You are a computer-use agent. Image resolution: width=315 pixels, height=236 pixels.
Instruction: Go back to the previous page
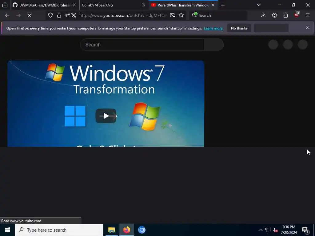tap(7, 15)
